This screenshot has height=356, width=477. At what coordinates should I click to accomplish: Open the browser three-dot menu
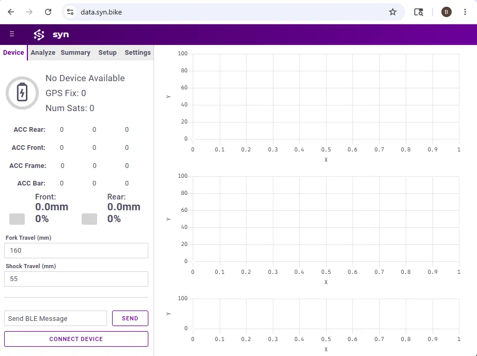[465, 12]
